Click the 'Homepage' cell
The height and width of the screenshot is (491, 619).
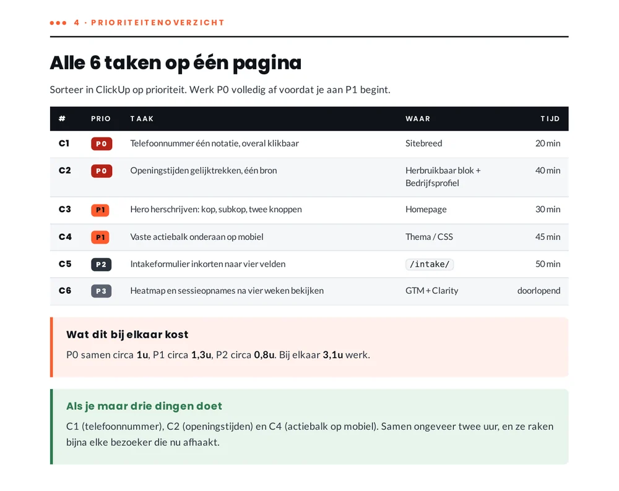(426, 210)
